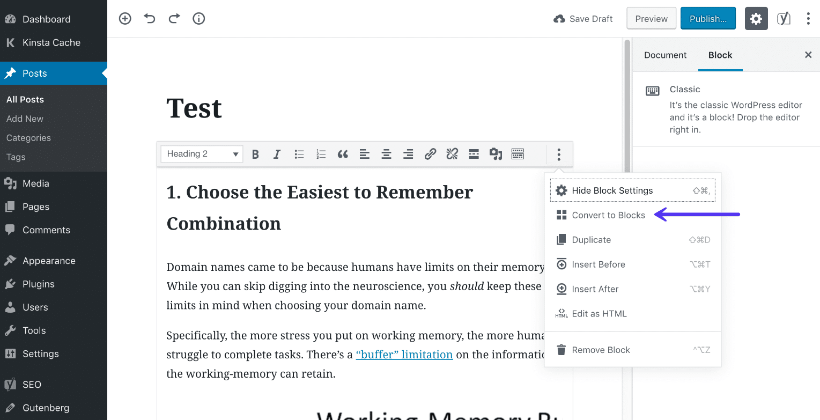Insert a hyperlink

(x=430, y=154)
